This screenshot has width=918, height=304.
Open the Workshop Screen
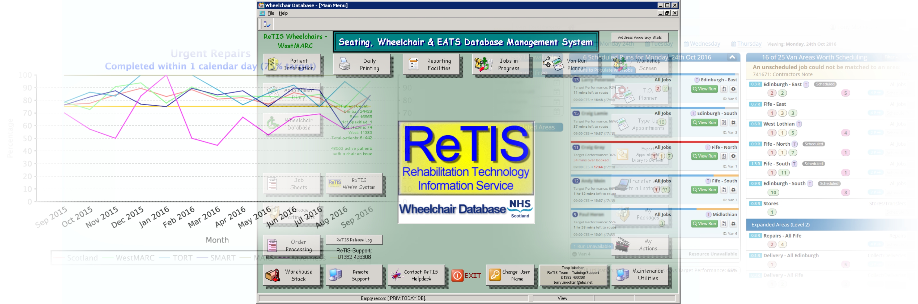coord(640,64)
